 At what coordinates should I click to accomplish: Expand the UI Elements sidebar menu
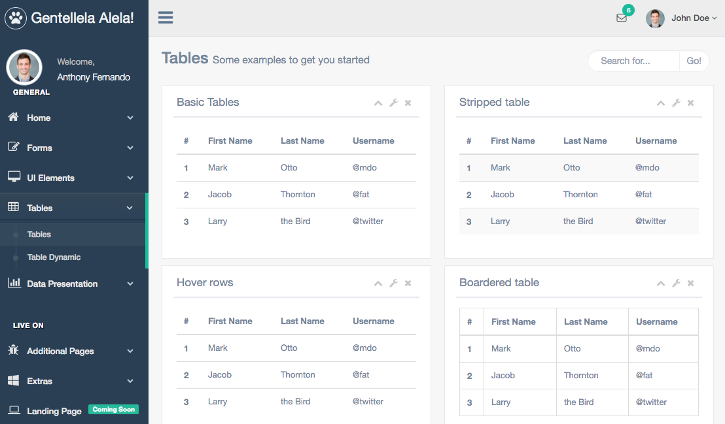point(71,178)
